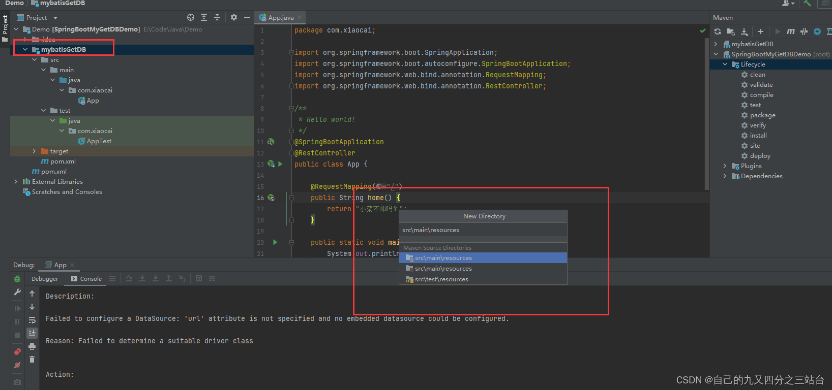The height and width of the screenshot is (390, 832).
Task: Click the build hammer icon
Action: (807, 3)
